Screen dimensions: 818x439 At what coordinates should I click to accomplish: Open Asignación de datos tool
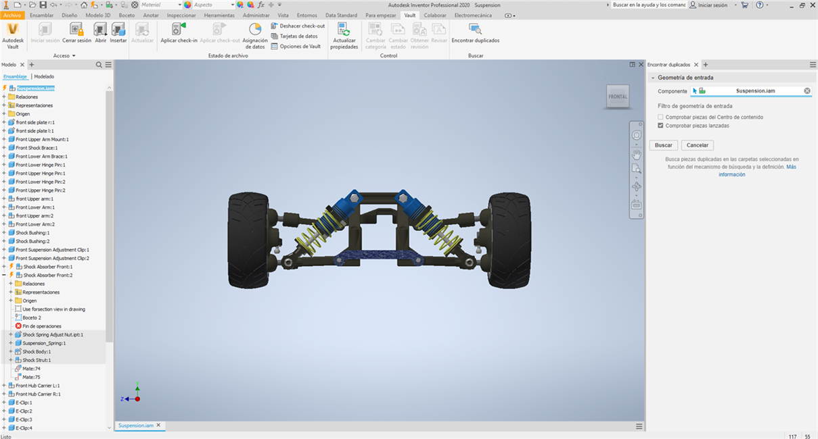tap(255, 36)
